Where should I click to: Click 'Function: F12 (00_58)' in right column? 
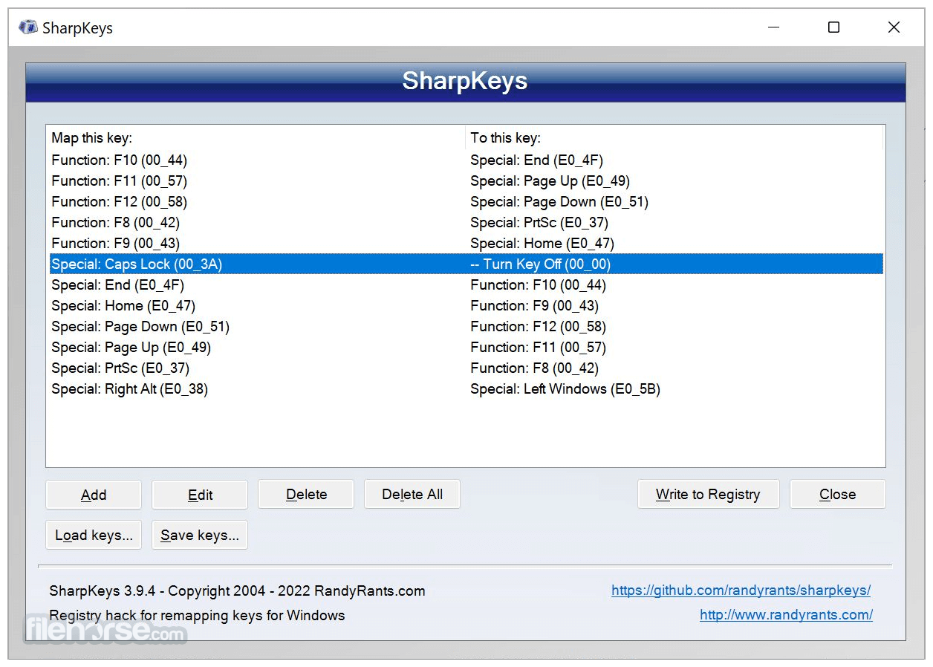tap(539, 326)
